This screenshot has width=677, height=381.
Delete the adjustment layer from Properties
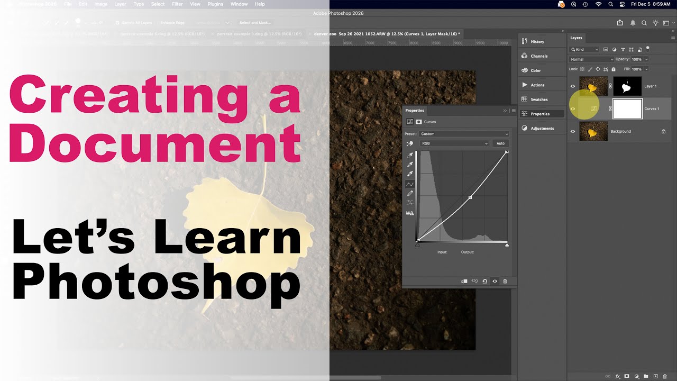[505, 282]
